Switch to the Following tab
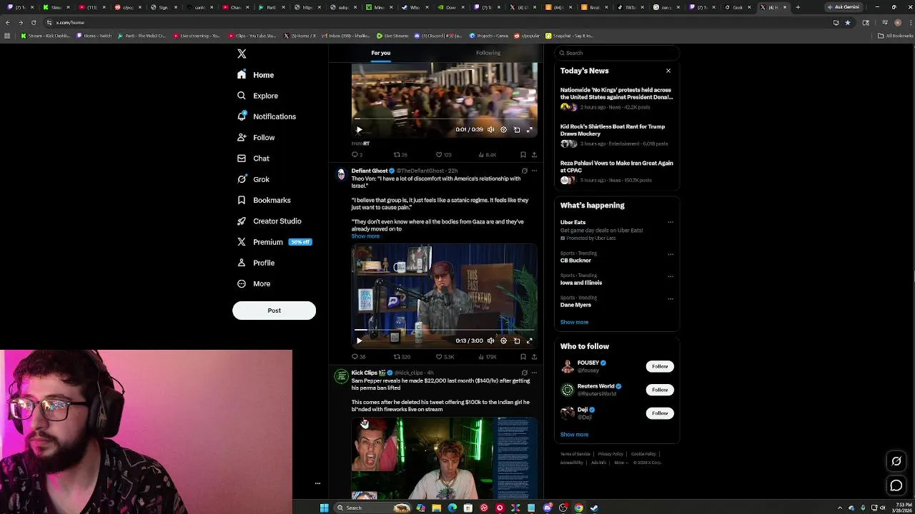The width and height of the screenshot is (915, 514). (x=488, y=53)
